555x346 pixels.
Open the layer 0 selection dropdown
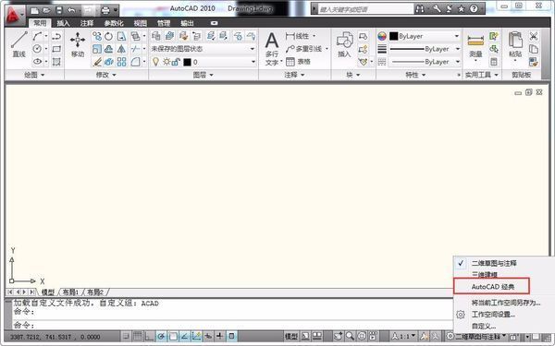[203, 62]
